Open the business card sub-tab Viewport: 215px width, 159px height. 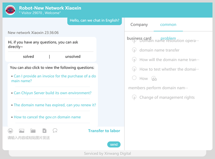pos(139,38)
